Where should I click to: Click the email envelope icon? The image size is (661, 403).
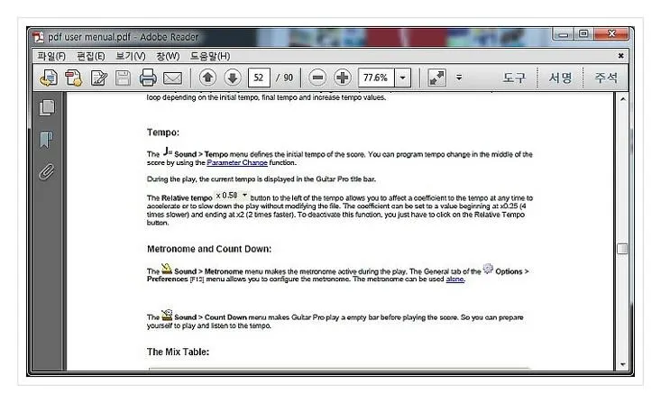[x=172, y=78]
